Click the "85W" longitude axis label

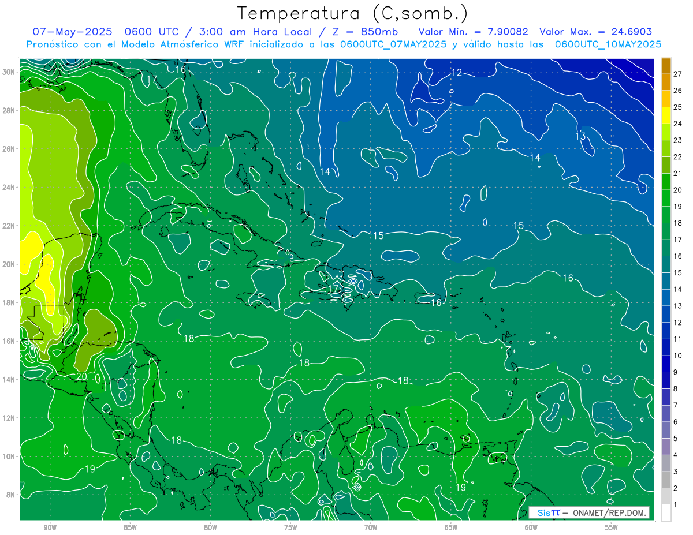coord(130,527)
